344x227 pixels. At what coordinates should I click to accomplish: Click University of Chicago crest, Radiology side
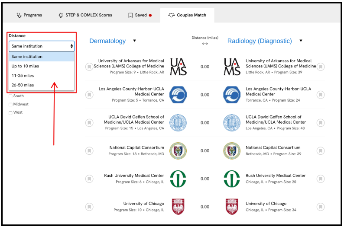(232, 207)
